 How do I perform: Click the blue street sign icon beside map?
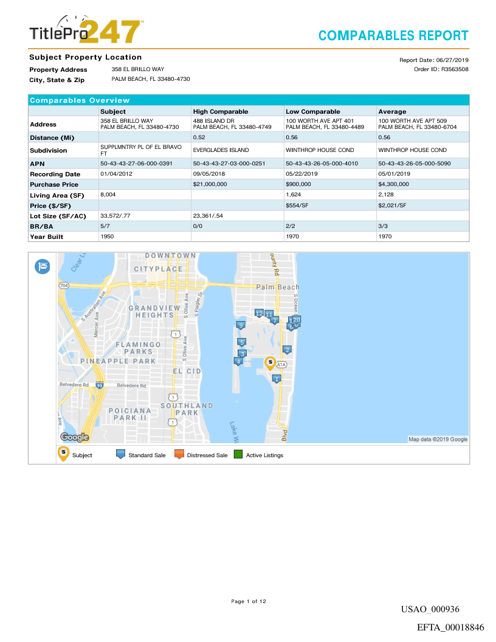coord(43,266)
